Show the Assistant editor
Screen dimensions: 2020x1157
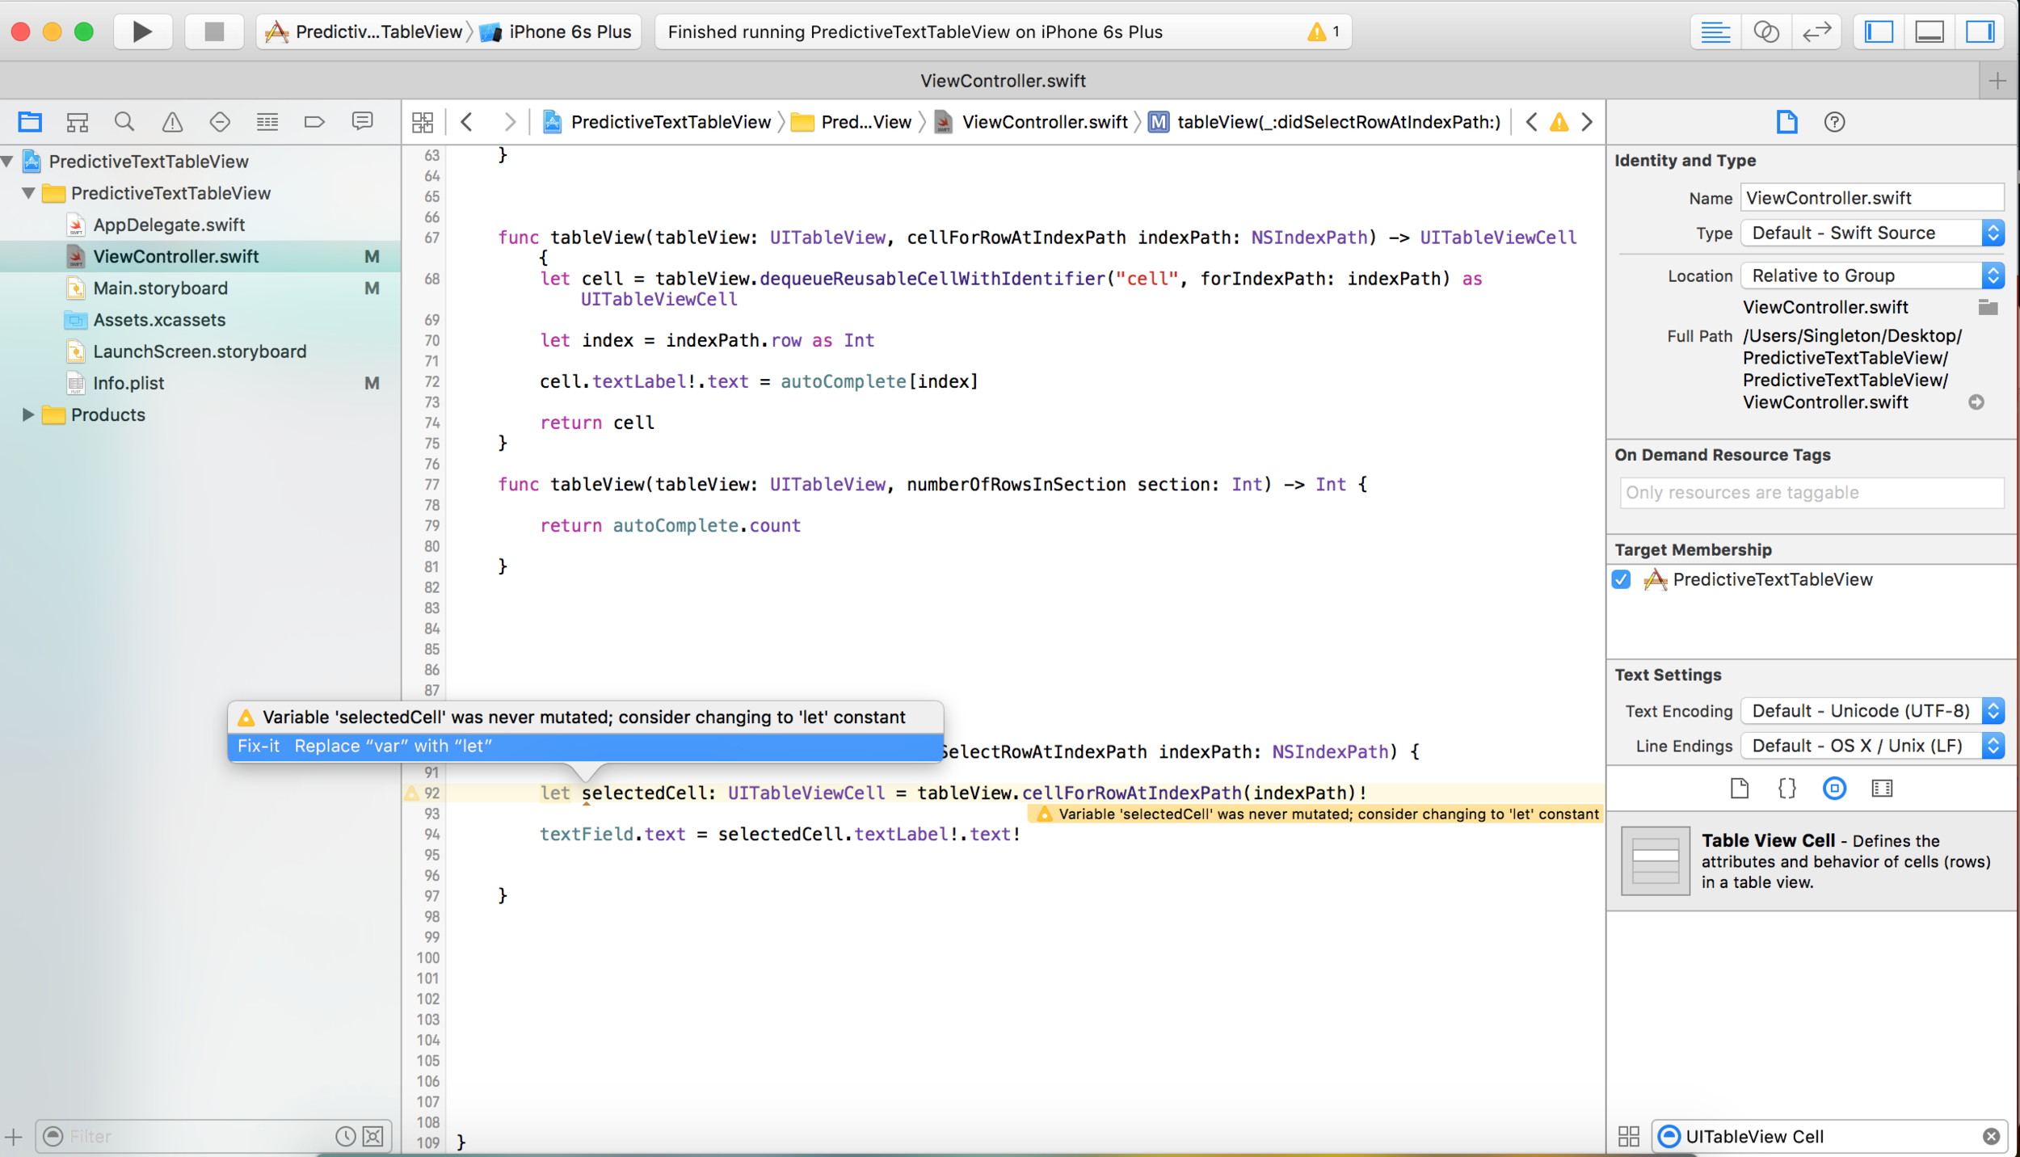pos(1765,32)
